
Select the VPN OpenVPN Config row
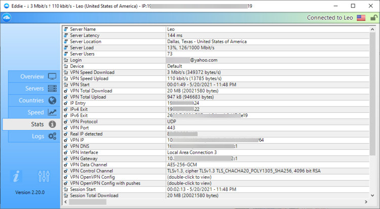(117, 177)
